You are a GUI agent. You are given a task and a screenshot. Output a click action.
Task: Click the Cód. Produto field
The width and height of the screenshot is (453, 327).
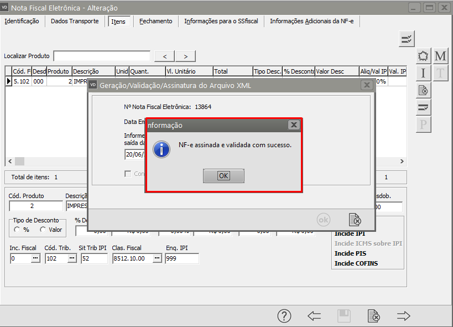click(36, 206)
